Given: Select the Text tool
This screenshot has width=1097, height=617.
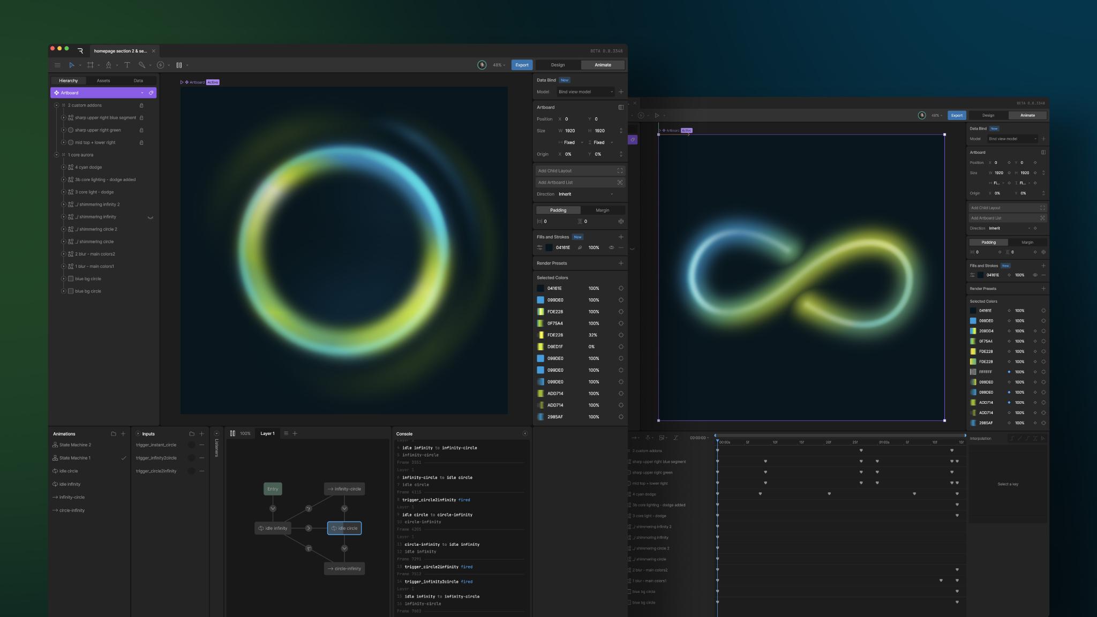Looking at the screenshot, I should 127,65.
